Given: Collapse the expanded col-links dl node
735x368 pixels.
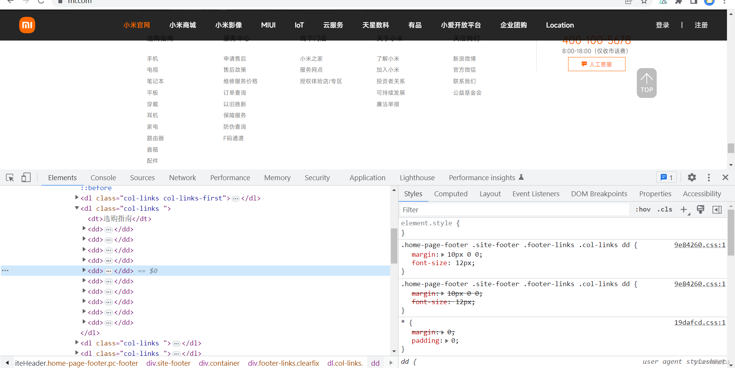Looking at the screenshot, I should (x=77, y=208).
